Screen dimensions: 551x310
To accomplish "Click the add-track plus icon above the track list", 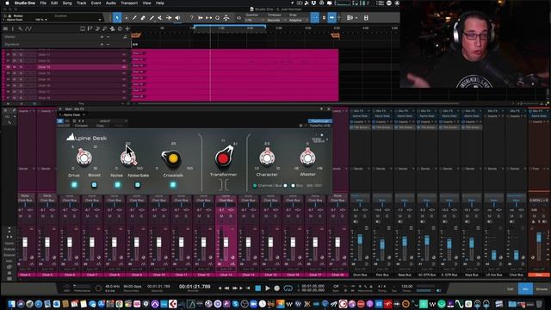I will (127, 28).
